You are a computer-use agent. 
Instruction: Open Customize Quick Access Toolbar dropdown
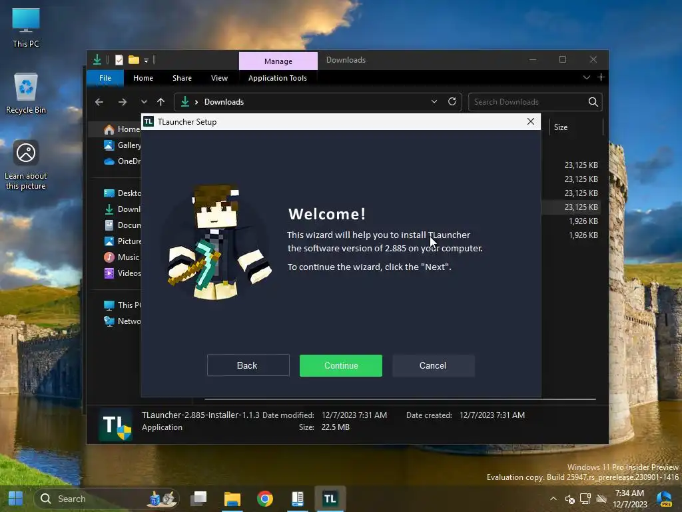click(146, 60)
